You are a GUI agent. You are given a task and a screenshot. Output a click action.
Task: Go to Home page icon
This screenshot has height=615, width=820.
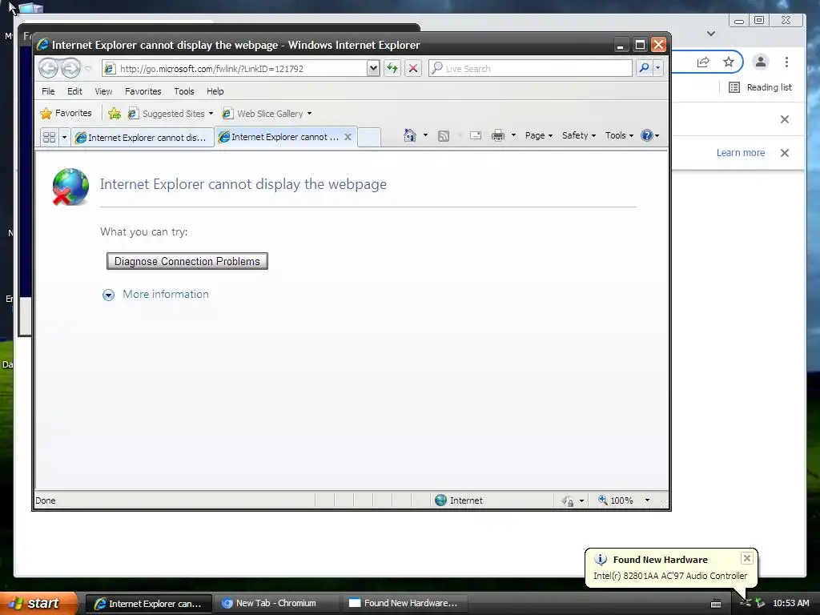coord(409,135)
